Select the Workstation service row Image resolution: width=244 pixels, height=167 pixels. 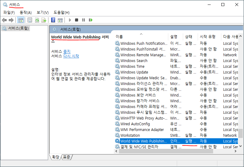click(176, 136)
